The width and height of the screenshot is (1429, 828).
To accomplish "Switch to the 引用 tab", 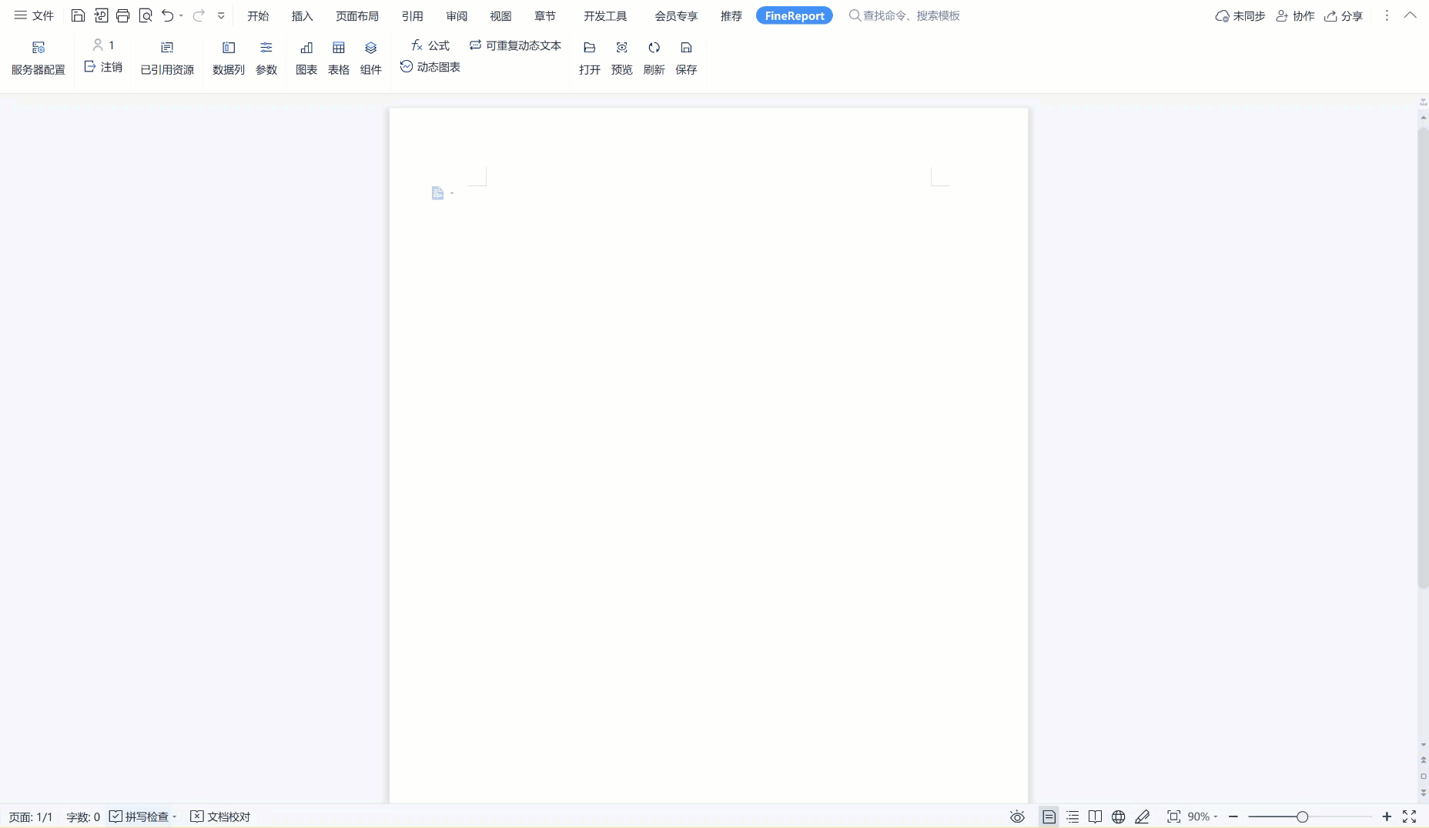I will pos(413,15).
